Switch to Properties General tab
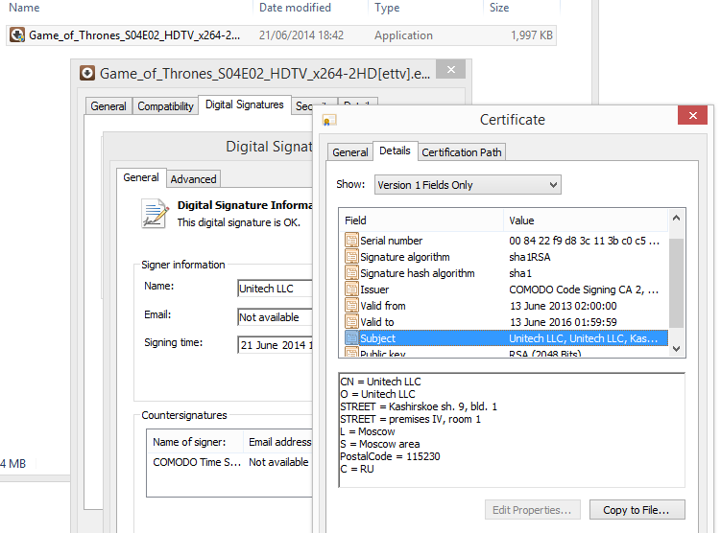The height and width of the screenshot is (533, 721). point(108,106)
